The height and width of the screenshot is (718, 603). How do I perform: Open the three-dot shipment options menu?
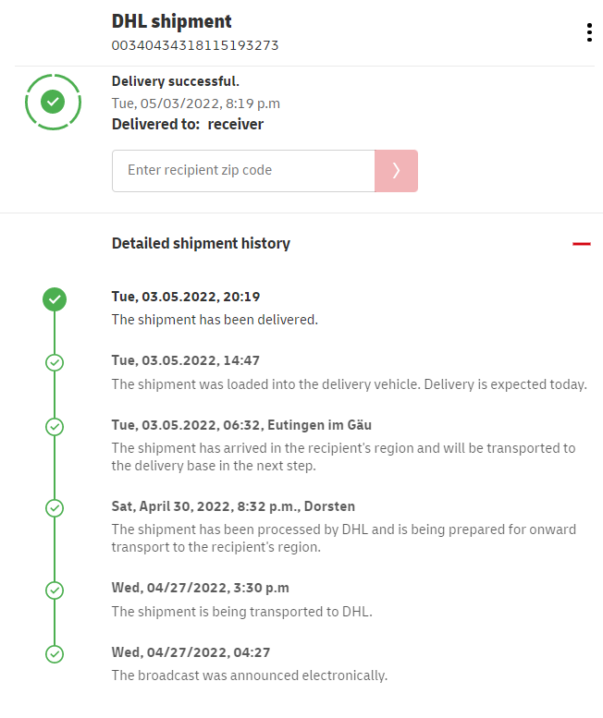tap(589, 32)
